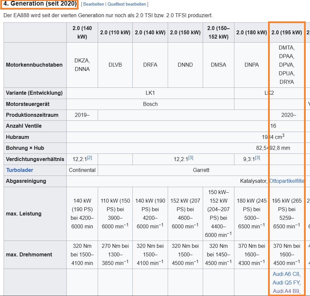
Task: Select the 2.0 (110 kW) column header
Action: click(x=115, y=32)
